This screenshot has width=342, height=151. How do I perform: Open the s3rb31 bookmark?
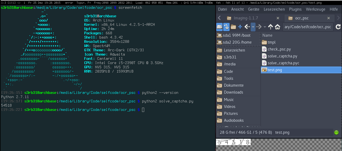pyautogui.click(x=238, y=57)
